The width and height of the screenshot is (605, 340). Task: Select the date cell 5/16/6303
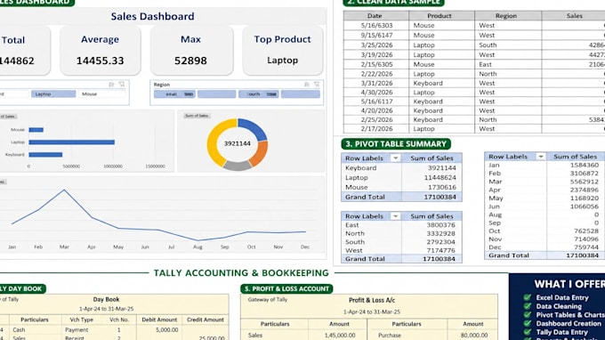[x=376, y=26]
